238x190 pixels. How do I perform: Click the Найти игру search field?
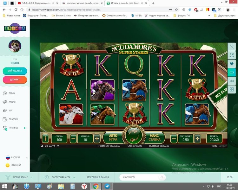142,177
